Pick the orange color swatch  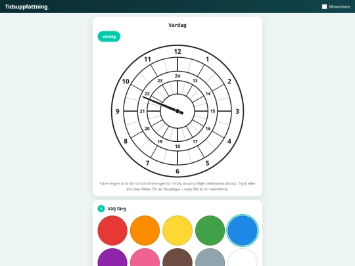tap(145, 231)
